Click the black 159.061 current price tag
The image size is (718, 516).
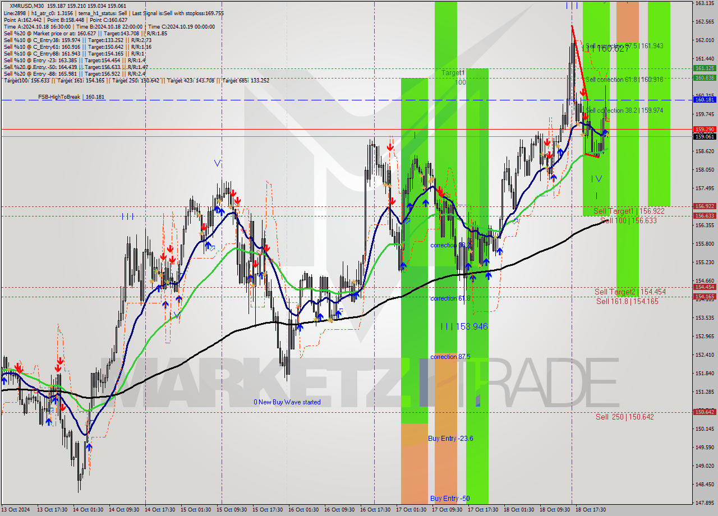(x=705, y=136)
